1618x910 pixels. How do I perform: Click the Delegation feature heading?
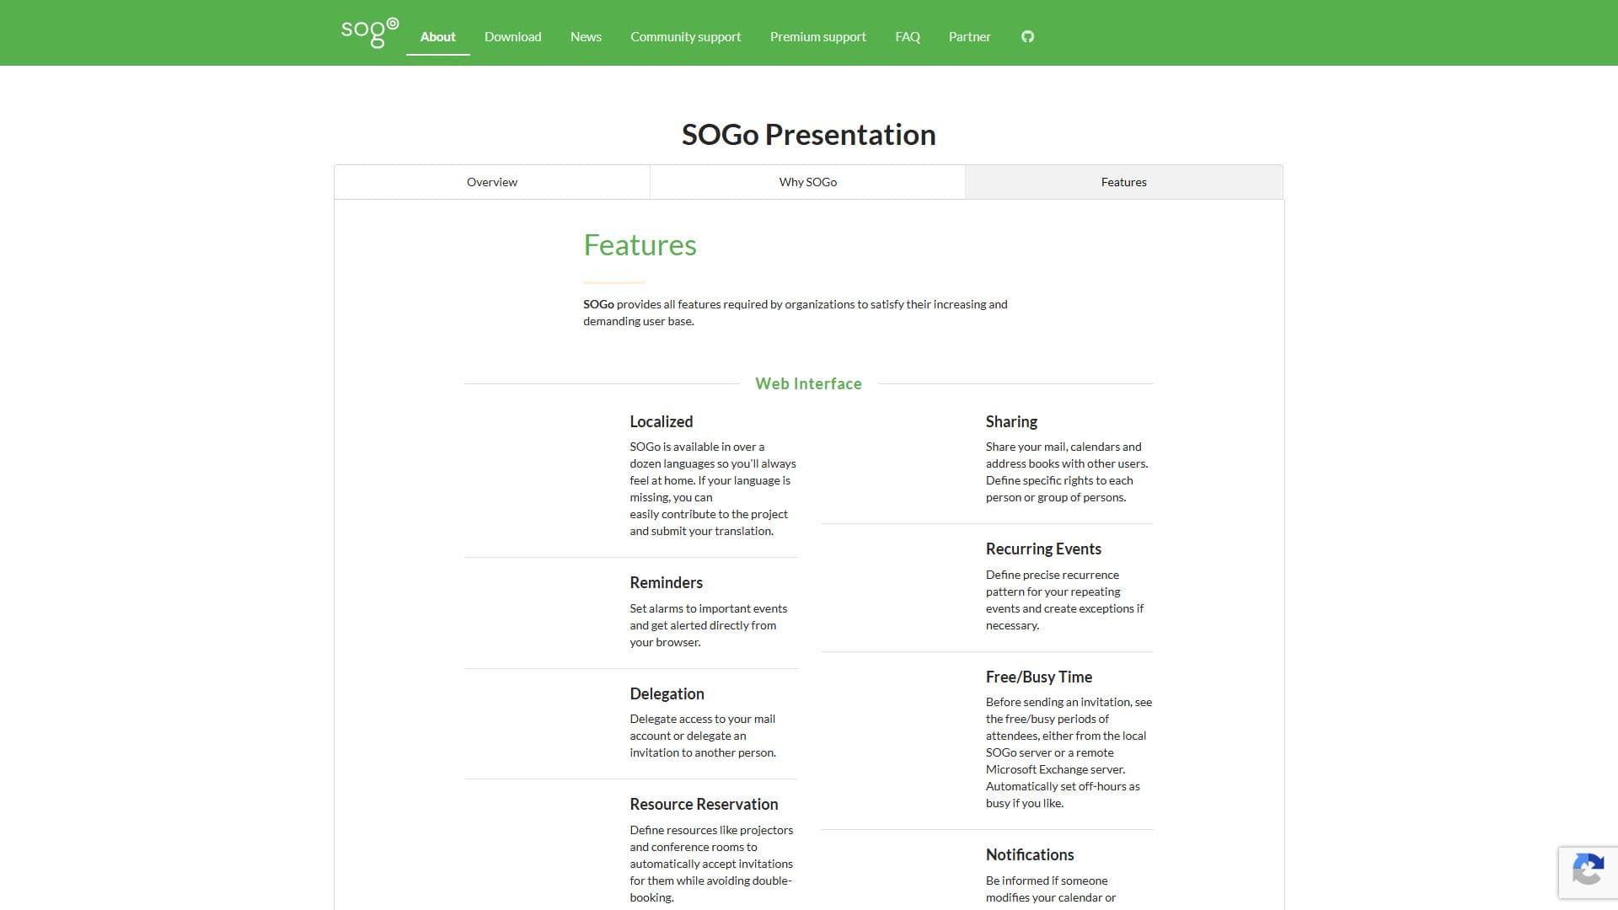coord(667,693)
